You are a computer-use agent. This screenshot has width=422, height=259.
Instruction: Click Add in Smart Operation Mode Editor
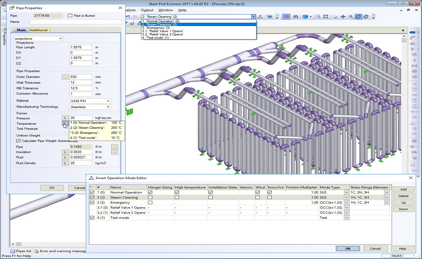pos(404,189)
